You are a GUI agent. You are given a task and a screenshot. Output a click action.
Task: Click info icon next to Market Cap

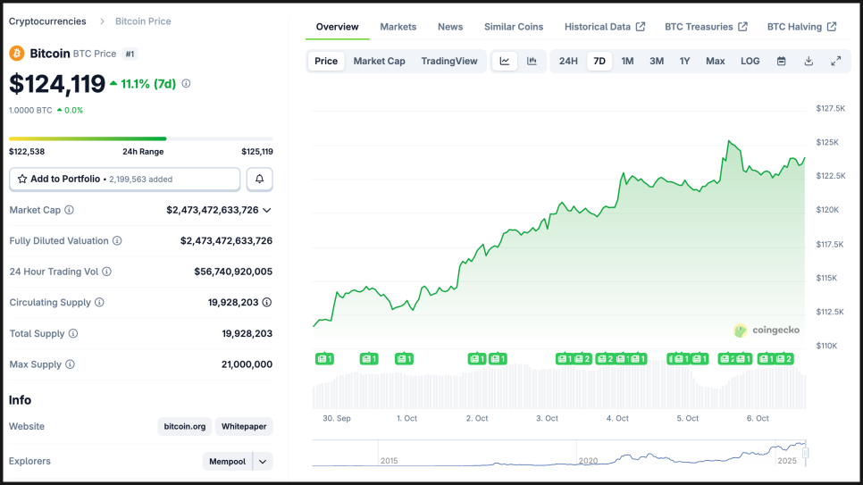point(70,210)
